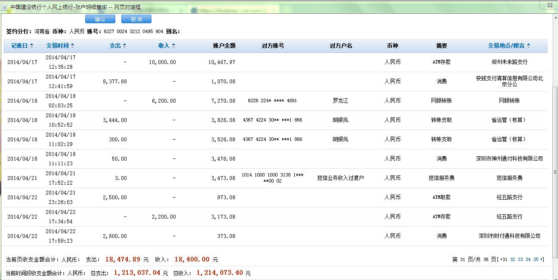Select the 罗龙江 transfer row name cell
The height and width of the screenshot is (280, 558).
(x=340, y=101)
